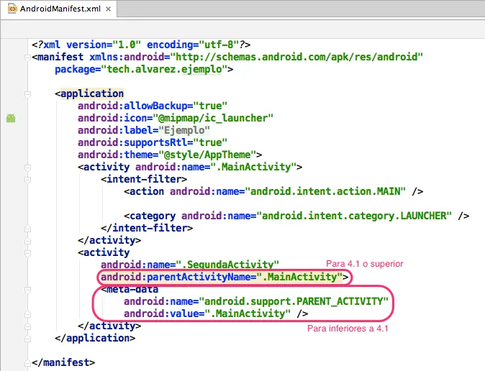Click "android.support.PARENT_ACTIVITY" value
Screen dimensions: 485x371
[294, 301]
